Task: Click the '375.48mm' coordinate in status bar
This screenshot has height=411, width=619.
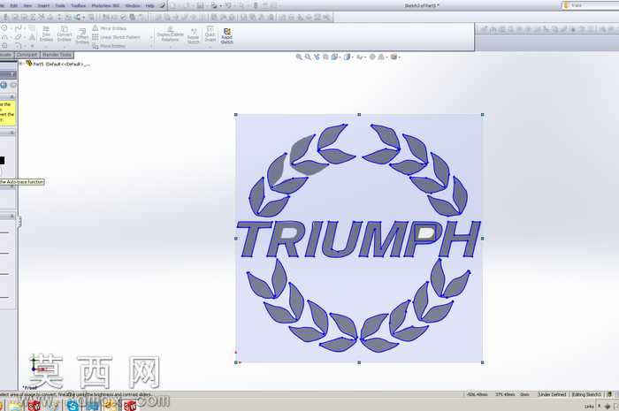Action: 505,394
